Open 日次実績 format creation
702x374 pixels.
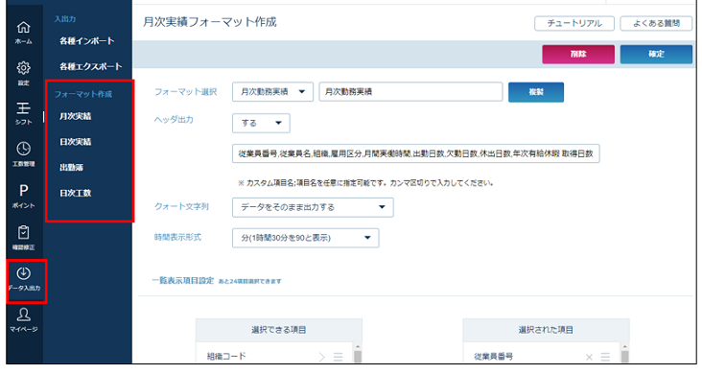click(x=75, y=142)
